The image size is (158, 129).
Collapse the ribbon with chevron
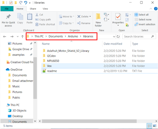151,9
